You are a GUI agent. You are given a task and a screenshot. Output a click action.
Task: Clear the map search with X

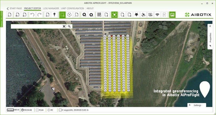[x=64, y=26]
